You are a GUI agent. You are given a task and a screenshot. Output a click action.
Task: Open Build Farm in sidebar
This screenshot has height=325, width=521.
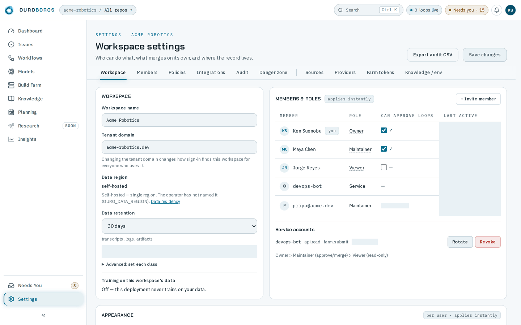coord(43,85)
